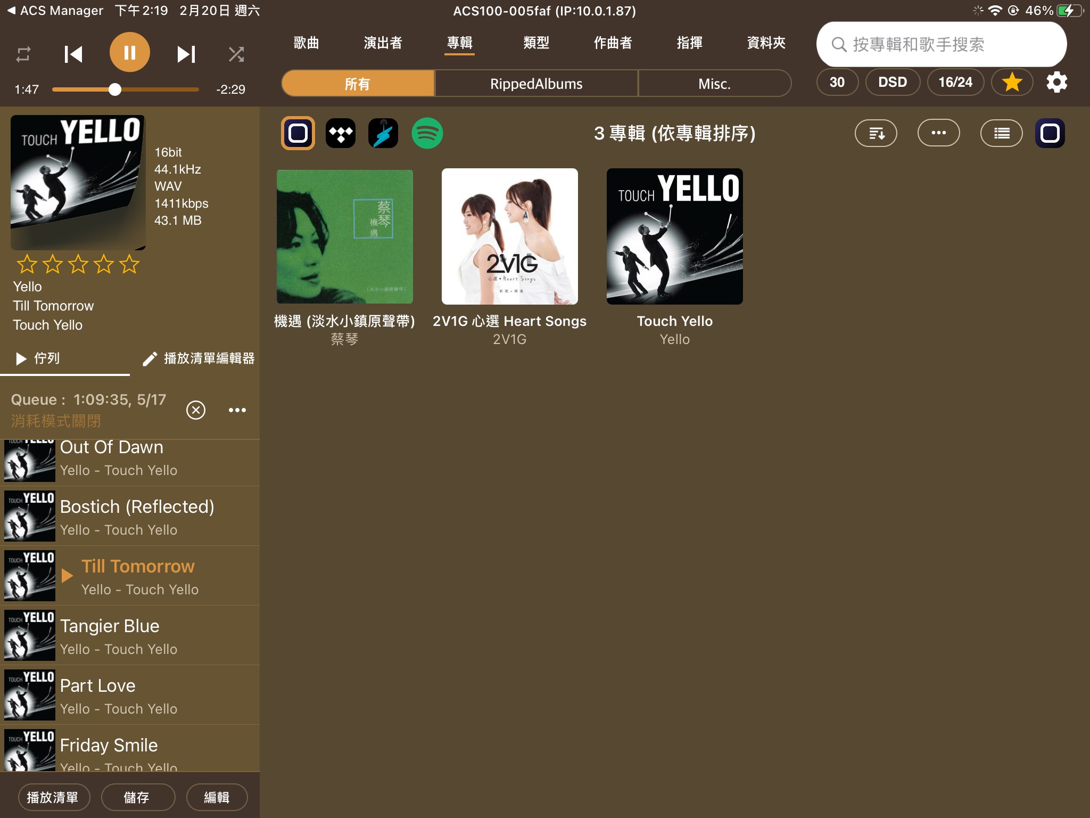This screenshot has width=1090, height=818.
Task: Play Bostich (Reflected) in the queue
Action: [130, 516]
